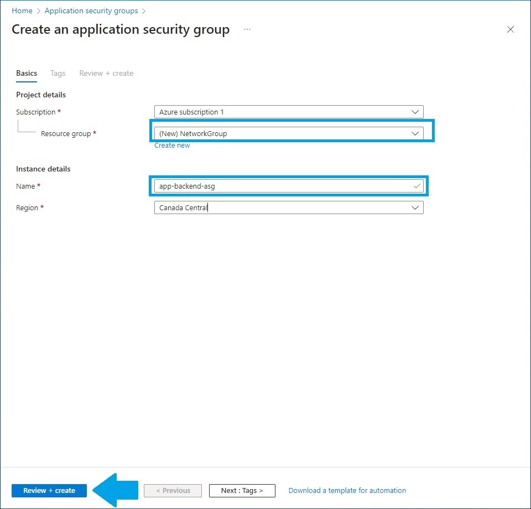The width and height of the screenshot is (531, 509).
Task: Click the Region text field showing Canada Central
Action: pyautogui.click(x=277, y=207)
